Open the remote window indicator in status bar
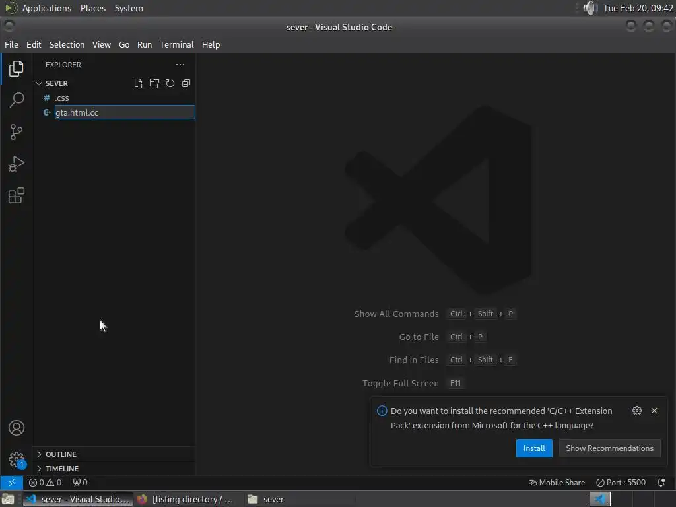Image resolution: width=676 pixels, height=507 pixels. click(12, 482)
